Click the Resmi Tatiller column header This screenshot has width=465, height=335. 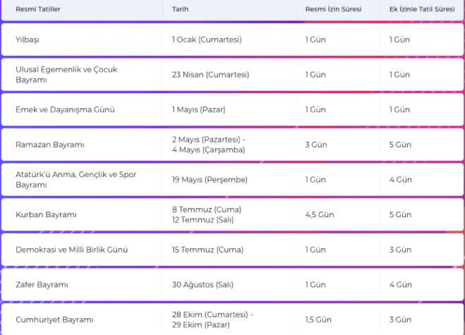(x=38, y=9)
